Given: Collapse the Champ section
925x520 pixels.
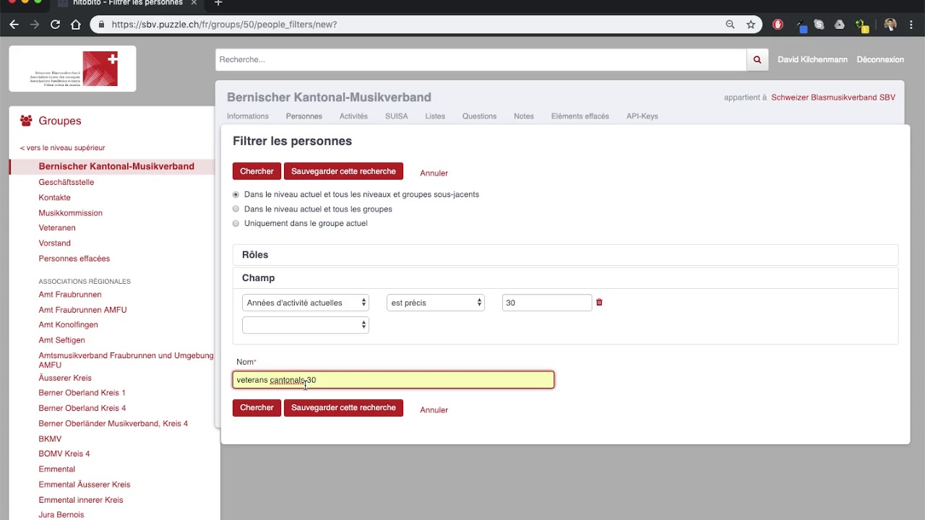Looking at the screenshot, I should [565, 278].
